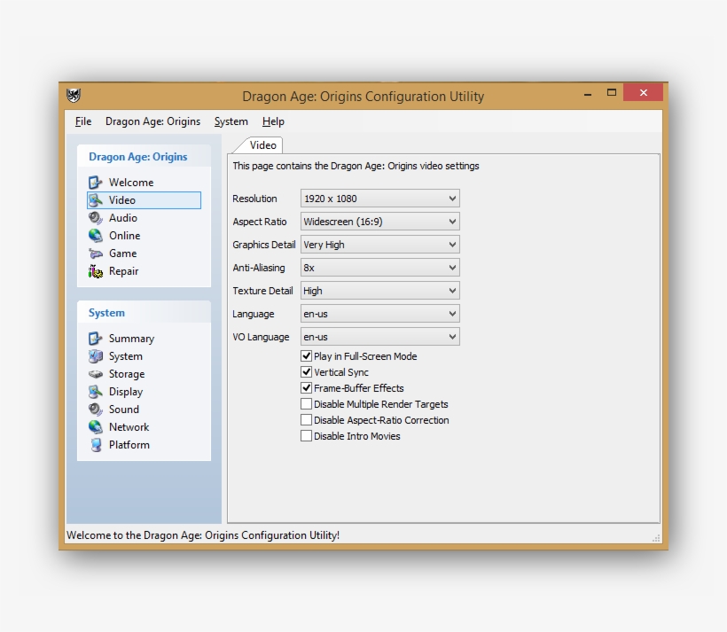Click the Storage drive icon
Image resolution: width=727 pixels, height=632 pixels.
(96, 374)
